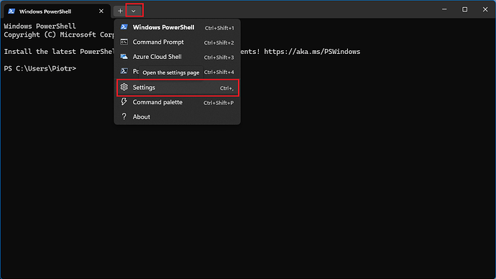Viewport: 496px width, 279px height.
Task: Choose Windows PowerShell from the menu
Action: point(177,27)
